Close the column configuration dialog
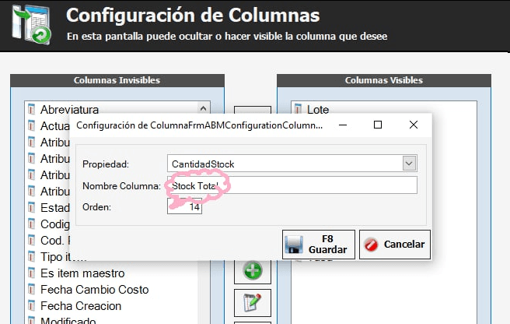Viewport: 510px width, 324px height. click(414, 125)
